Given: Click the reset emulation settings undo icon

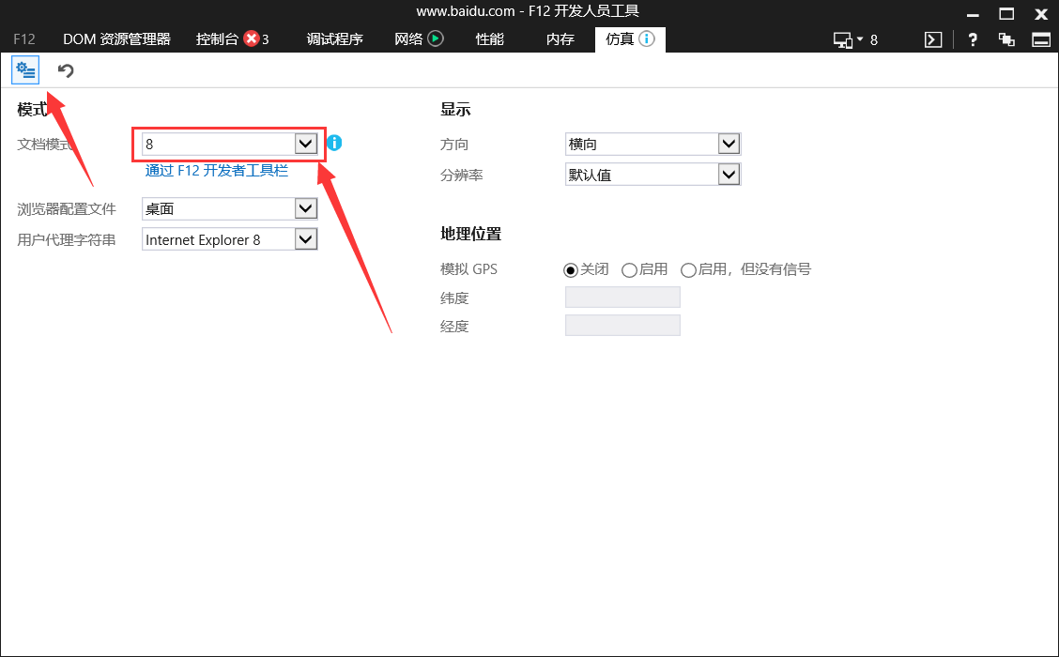Looking at the screenshot, I should tap(66, 70).
